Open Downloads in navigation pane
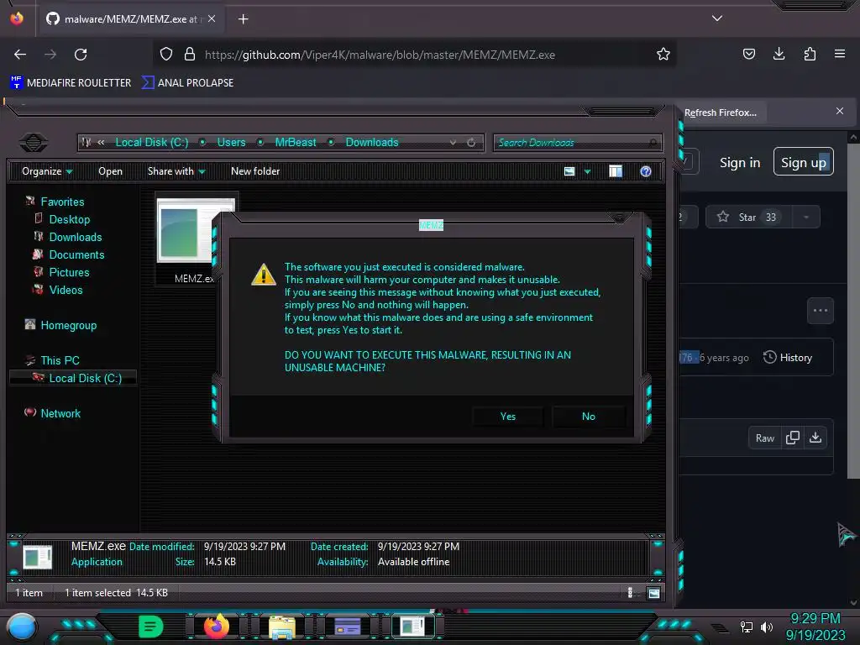 pyautogui.click(x=75, y=237)
